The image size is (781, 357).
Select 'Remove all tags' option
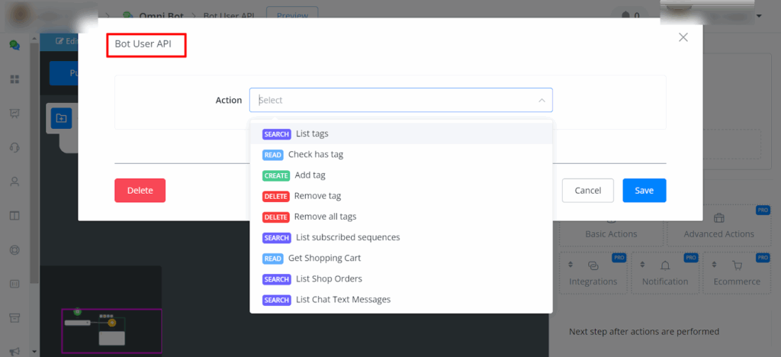point(325,217)
